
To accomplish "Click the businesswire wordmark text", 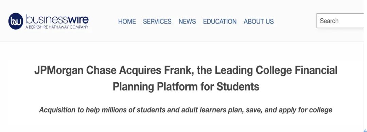I will (57, 19).
